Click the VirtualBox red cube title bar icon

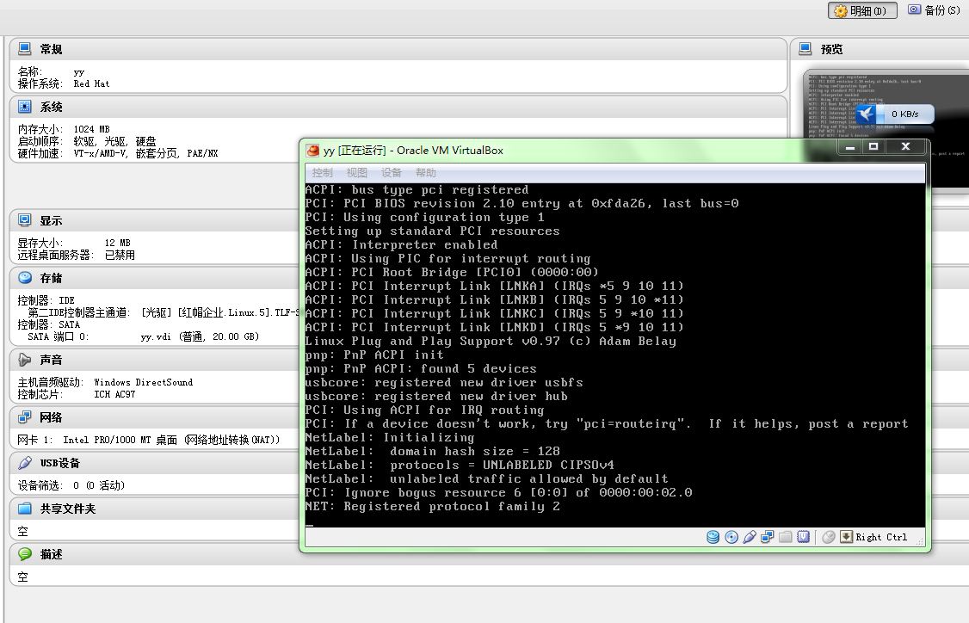coord(312,151)
